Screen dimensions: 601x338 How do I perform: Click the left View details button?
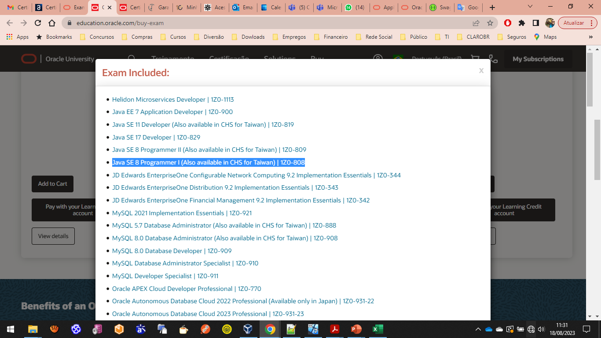coord(53,236)
